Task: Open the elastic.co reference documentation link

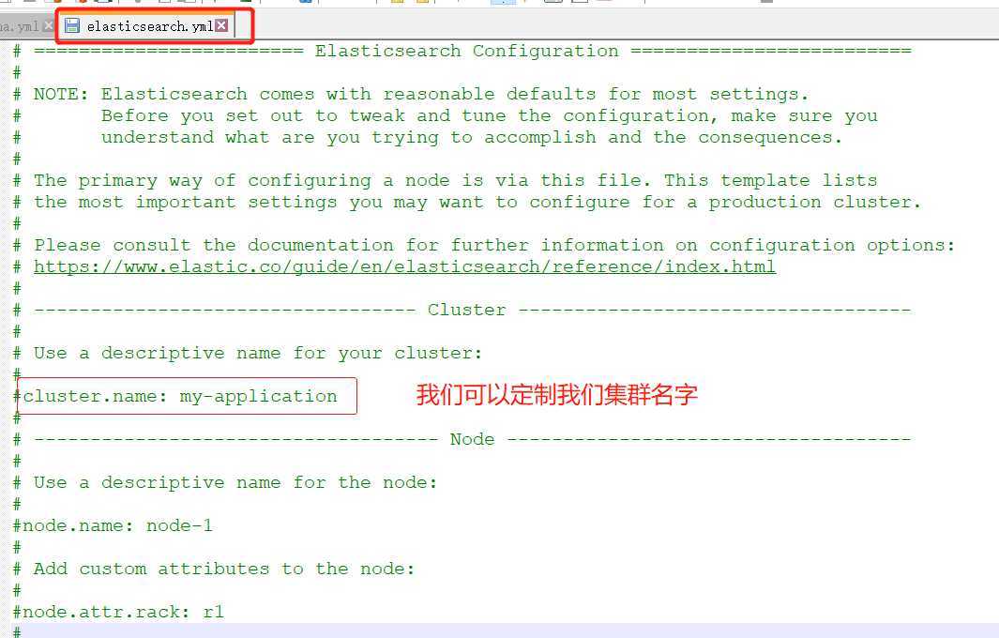Action: [404, 266]
